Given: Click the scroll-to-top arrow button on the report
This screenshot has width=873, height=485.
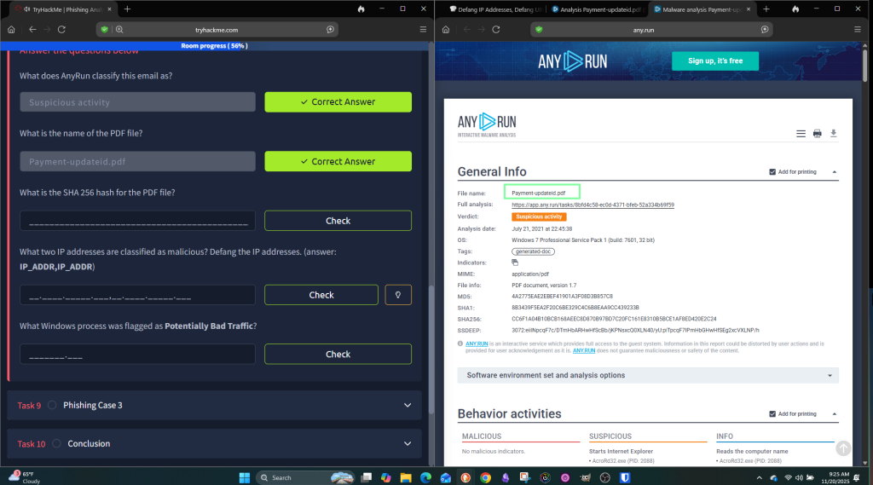Looking at the screenshot, I should [842, 448].
